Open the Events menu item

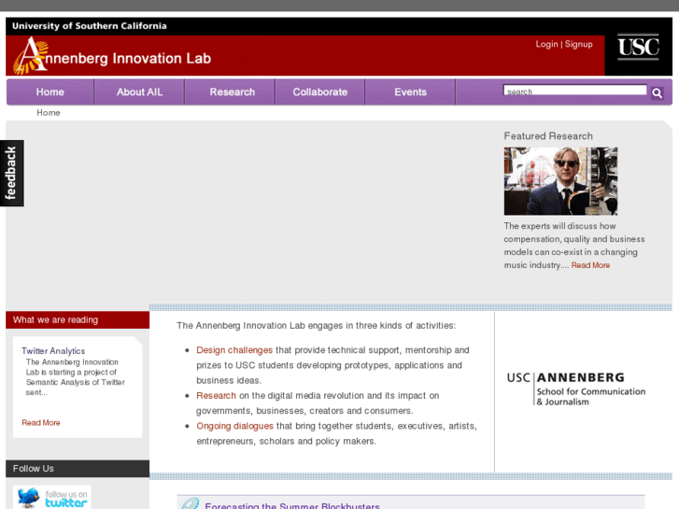[x=411, y=92]
